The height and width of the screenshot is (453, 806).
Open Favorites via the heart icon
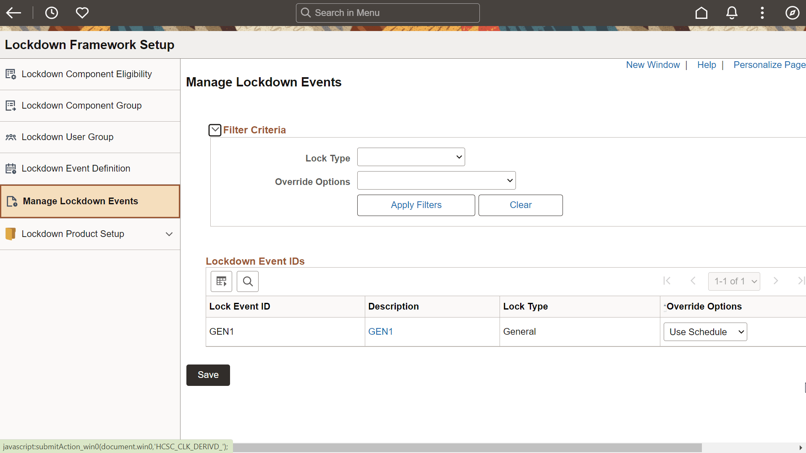82,13
